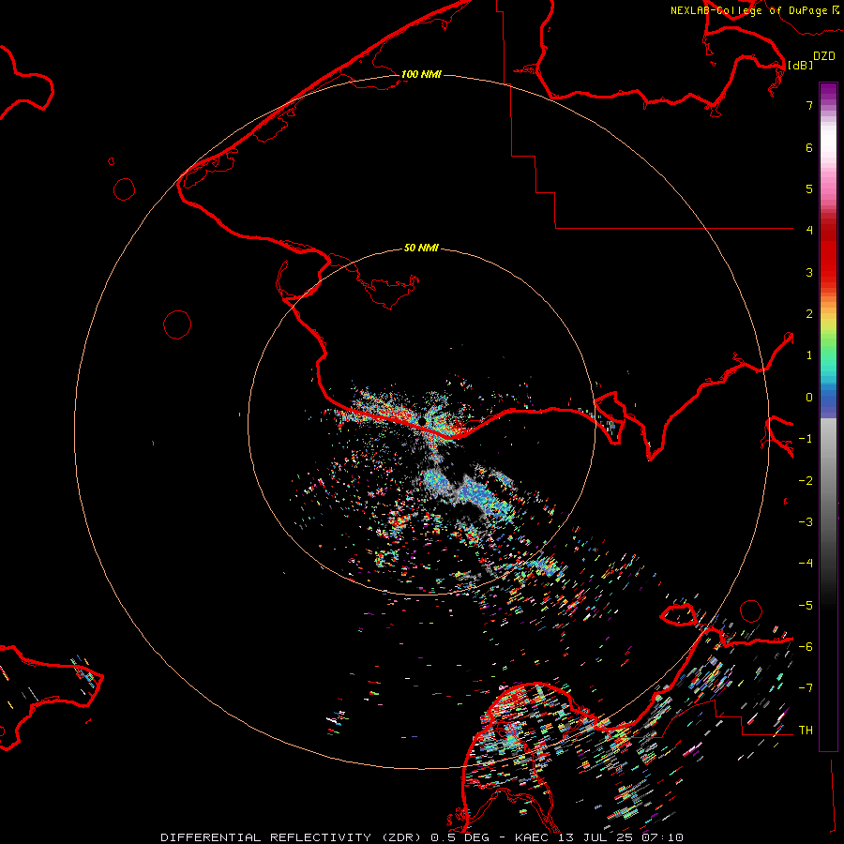Click the [dB] unit label
The height and width of the screenshot is (844, 844).
pos(800,65)
